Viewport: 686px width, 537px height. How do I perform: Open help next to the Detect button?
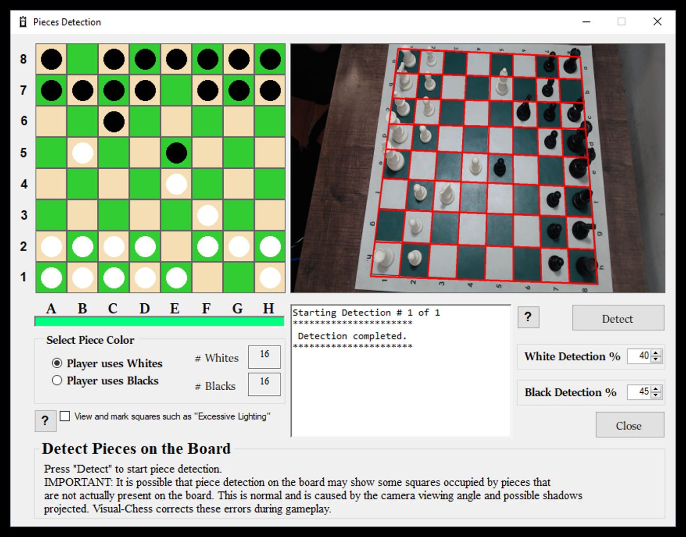pyautogui.click(x=528, y=318)
